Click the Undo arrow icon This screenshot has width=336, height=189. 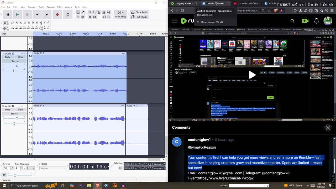pyautogui.click(x=104, y=17)
